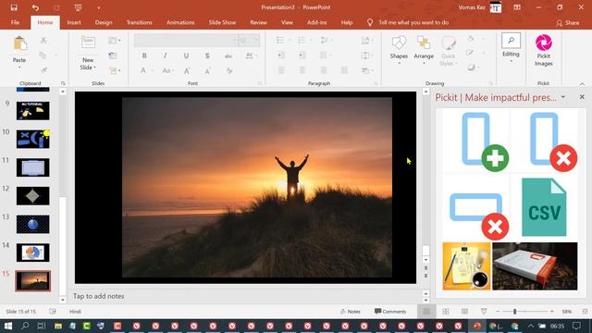This screenshot has width=592, height=333.
Task: Select slide 14 thumbnail with pie chart
Action: (33, 253)
